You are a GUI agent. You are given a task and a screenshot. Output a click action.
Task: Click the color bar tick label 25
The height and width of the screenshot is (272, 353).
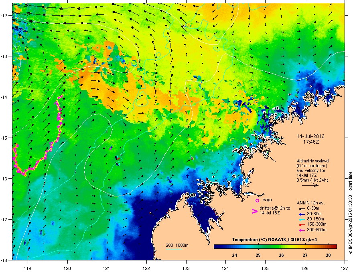pyautogui.click(x=258, y=255)
